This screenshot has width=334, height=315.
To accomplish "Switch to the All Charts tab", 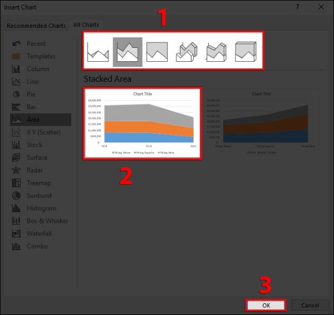I will (x=86, y=25).
